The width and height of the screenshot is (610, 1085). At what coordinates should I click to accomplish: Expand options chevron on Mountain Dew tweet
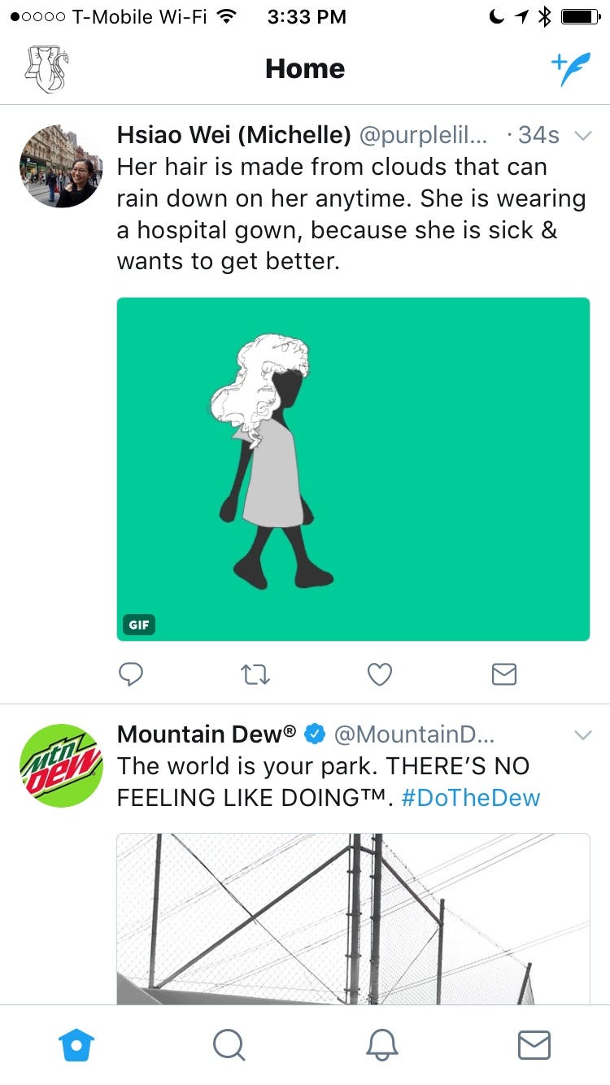(582, 735)
